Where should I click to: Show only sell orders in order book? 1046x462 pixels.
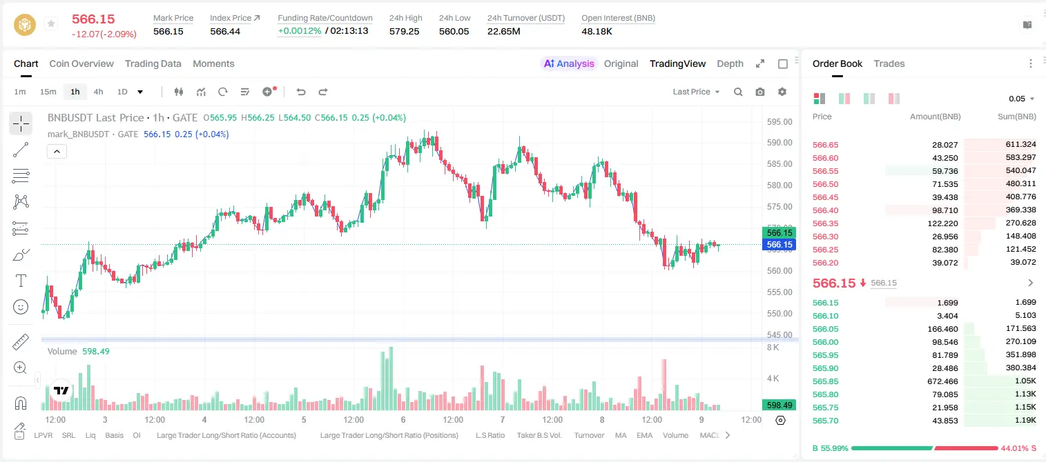point(894,99)
